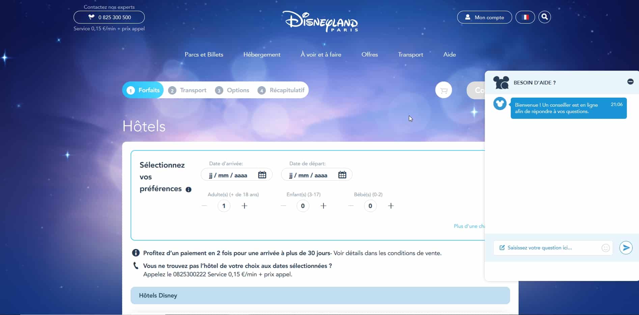Click the Mickey chat avatar icon

[x=500, y=103]
